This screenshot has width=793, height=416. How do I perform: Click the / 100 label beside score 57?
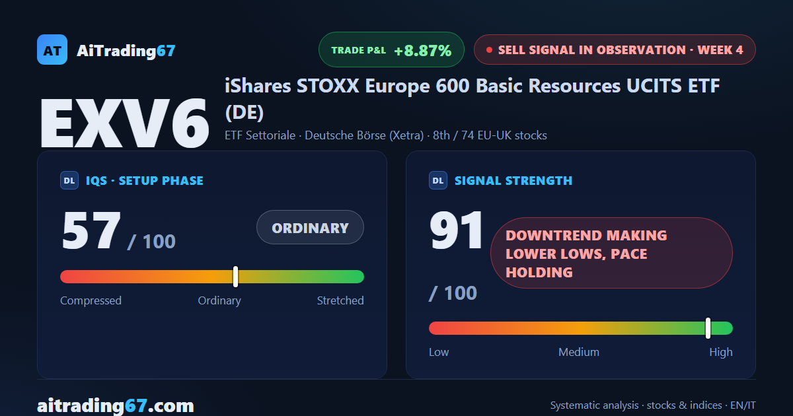pyautogui.click(x=151, y=241)
